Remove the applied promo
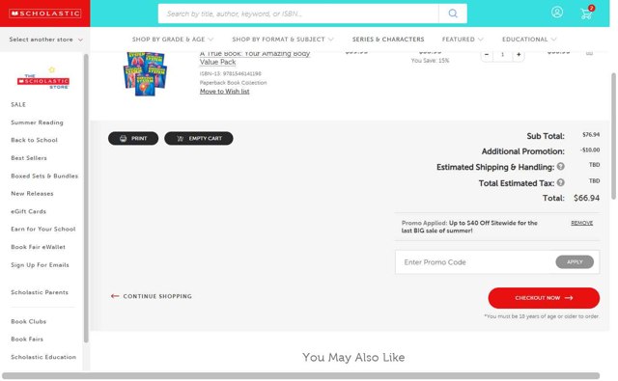The height and width of the screenshot is (381, 618). pos(581,223)
